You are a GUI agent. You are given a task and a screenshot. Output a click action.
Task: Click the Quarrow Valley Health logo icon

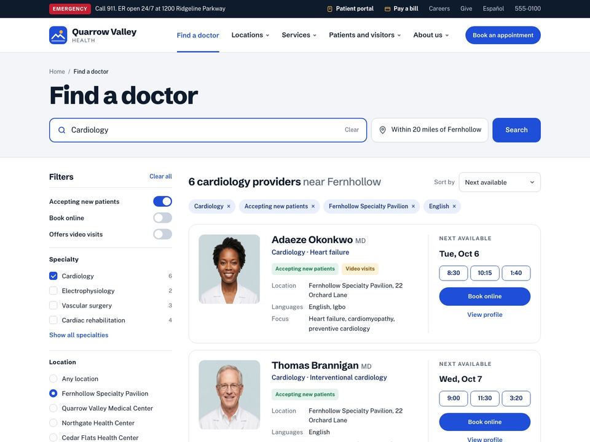(58, 35)
